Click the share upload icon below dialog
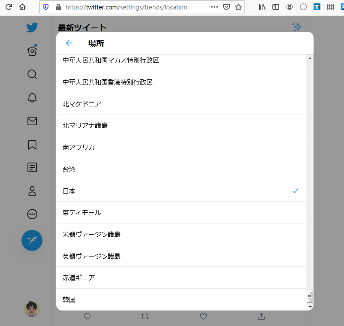Viewport: 344px width, 326px height. [261, 316]
